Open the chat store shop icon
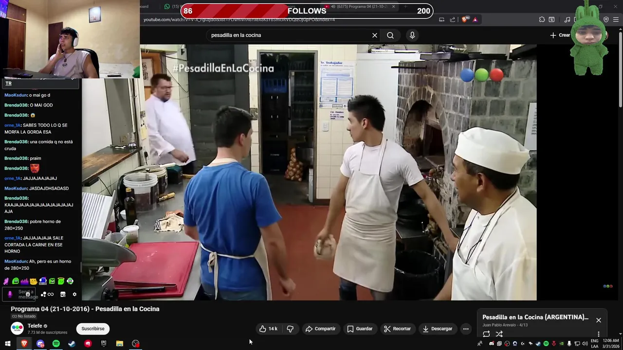This screenshot has width=623, height=350. [x=63, y=294]
